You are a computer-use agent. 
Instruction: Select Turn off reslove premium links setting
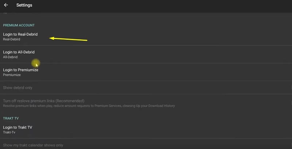(146, 103)
